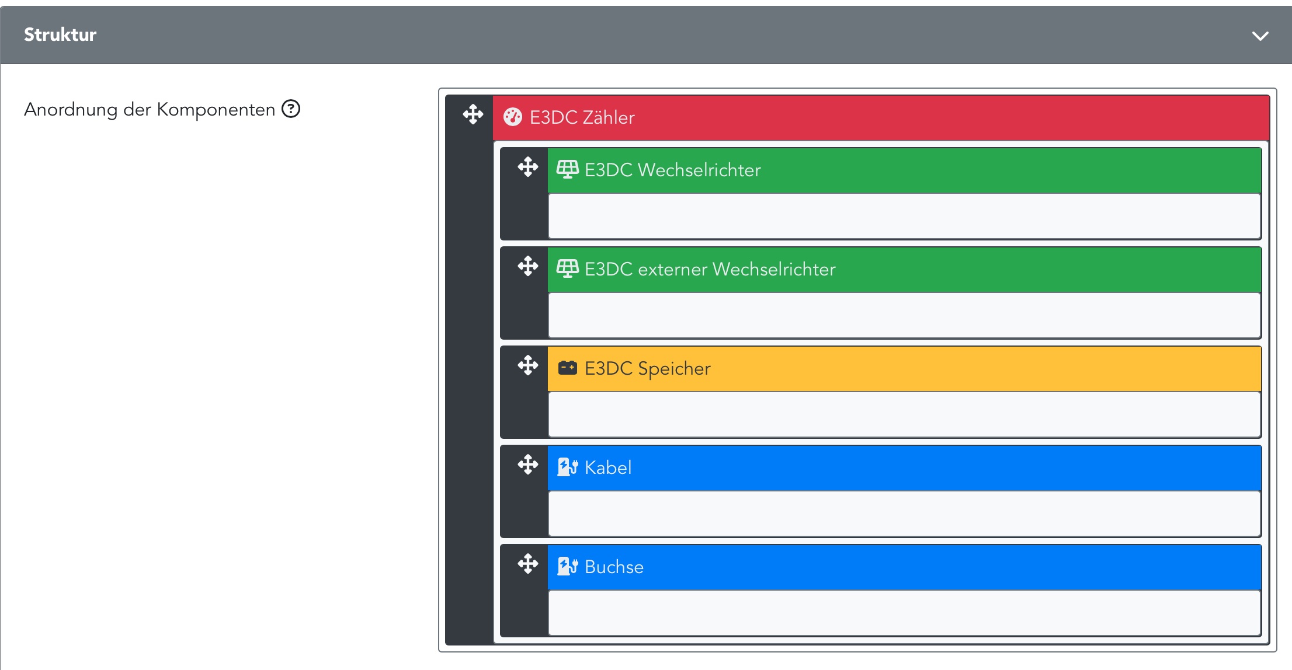Click solar panel icon on E3DC Wechselrichter
1292x670 pixels.
(x=567, y=170)
